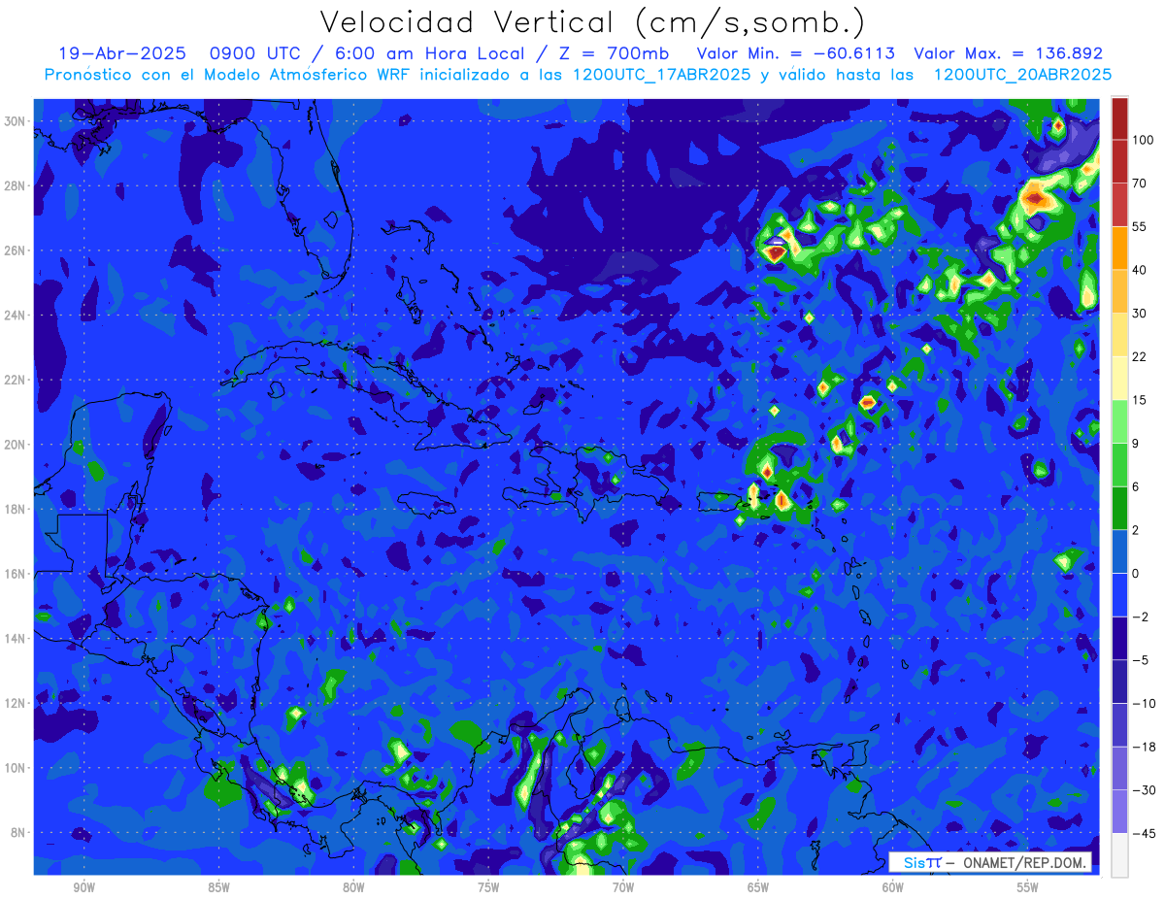Click the '26N' latitude label
The width and height of the screenshot is (1165, 900).
pyautogui.click(x=15, y=250)
